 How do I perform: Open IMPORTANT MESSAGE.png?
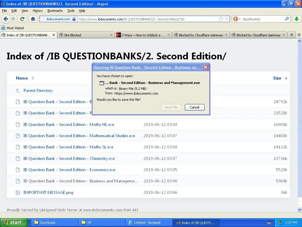[x=48, y=192]
